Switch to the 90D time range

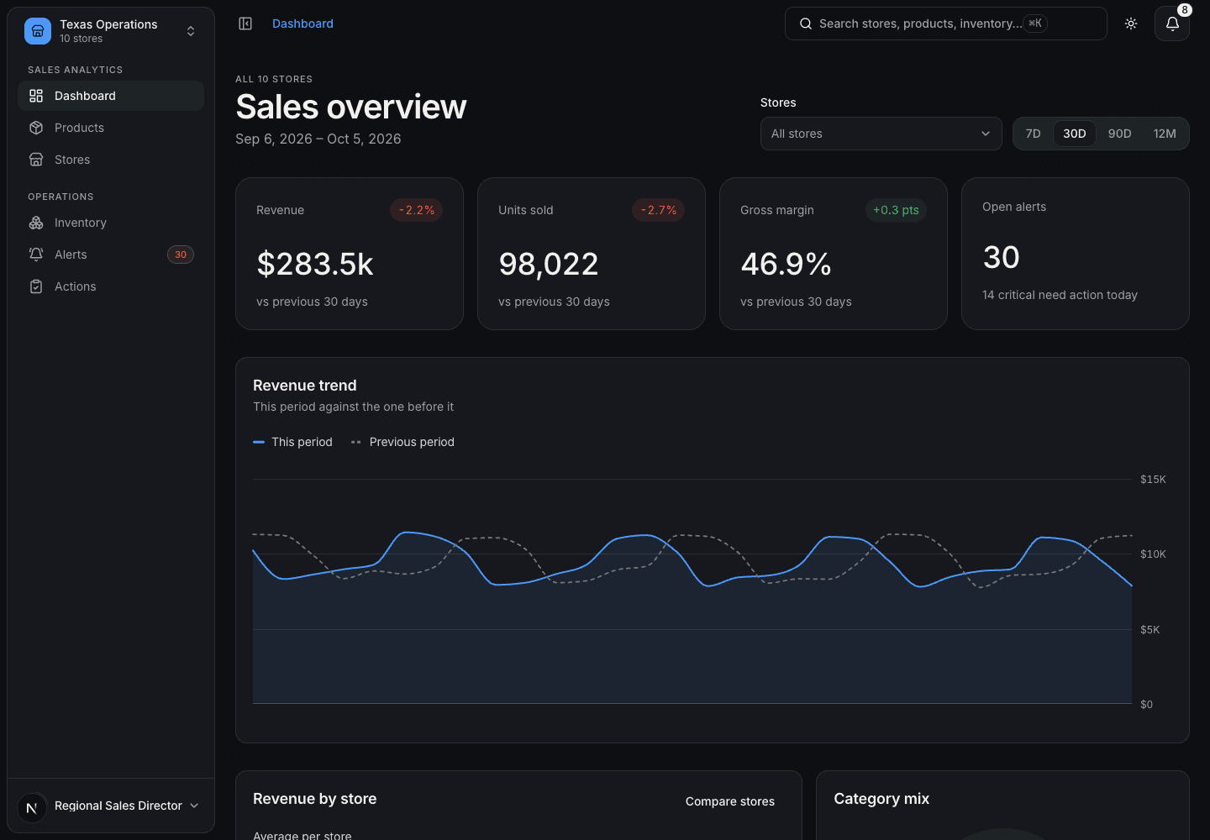click(1119, 134)
